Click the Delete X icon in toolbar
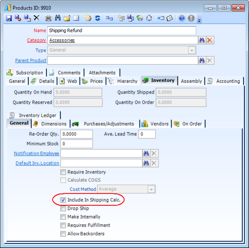249x248 pixels. 37,18
